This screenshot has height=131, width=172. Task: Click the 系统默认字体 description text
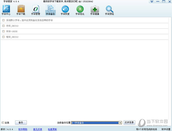(30, 20)
